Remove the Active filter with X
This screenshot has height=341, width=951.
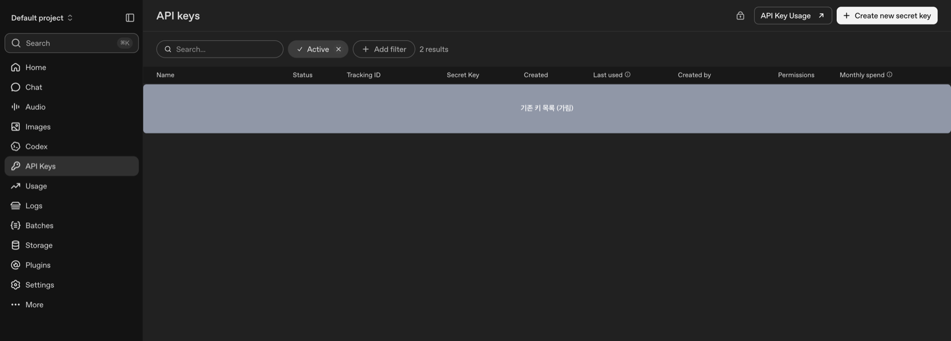[338, 49]
